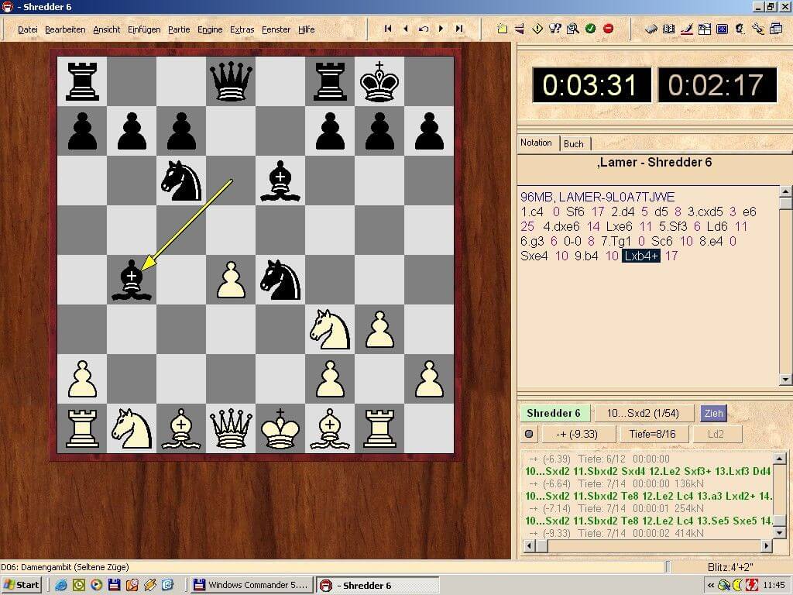Screen dimensions: 793x595
Task: Open the wrench options icon
Action: pyautogui.click(x=757, y=29)
